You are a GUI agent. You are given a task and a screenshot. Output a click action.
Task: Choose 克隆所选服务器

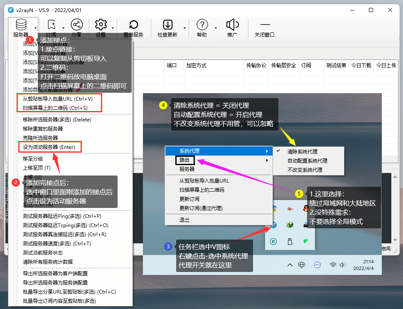(40, 138)
